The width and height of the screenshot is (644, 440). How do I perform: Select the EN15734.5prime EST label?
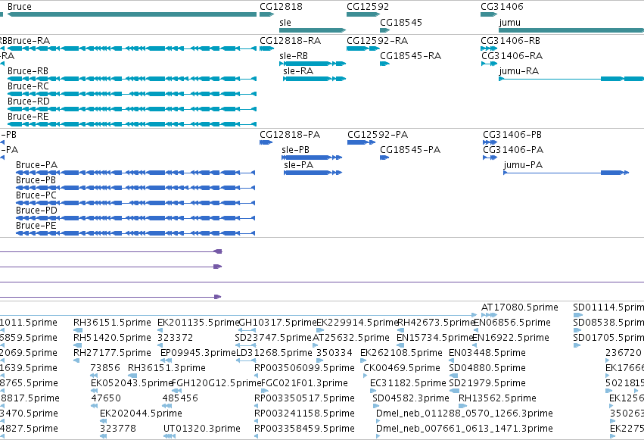click(435, 338)
